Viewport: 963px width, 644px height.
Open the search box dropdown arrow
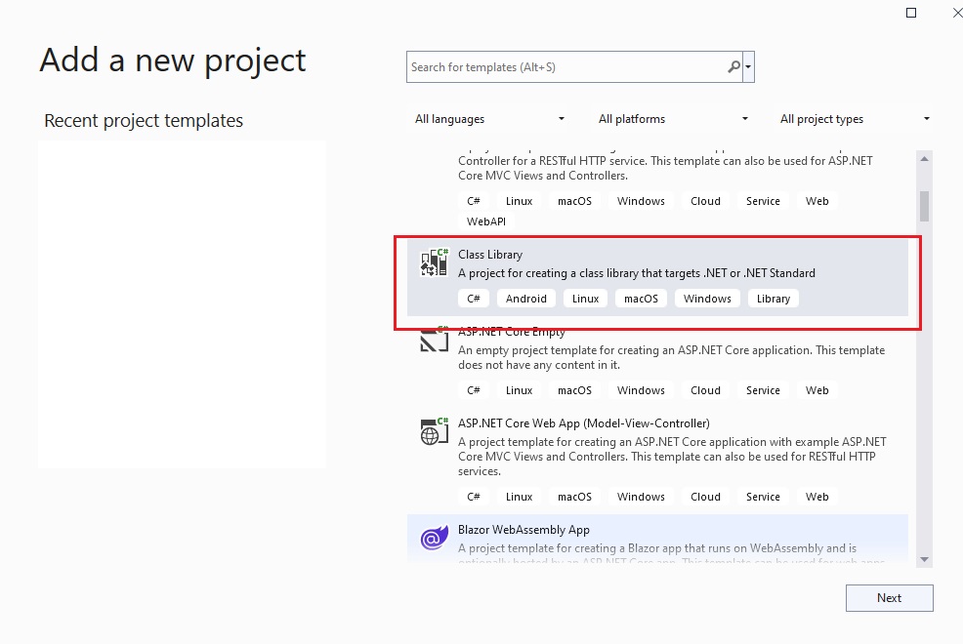[748, 67]
